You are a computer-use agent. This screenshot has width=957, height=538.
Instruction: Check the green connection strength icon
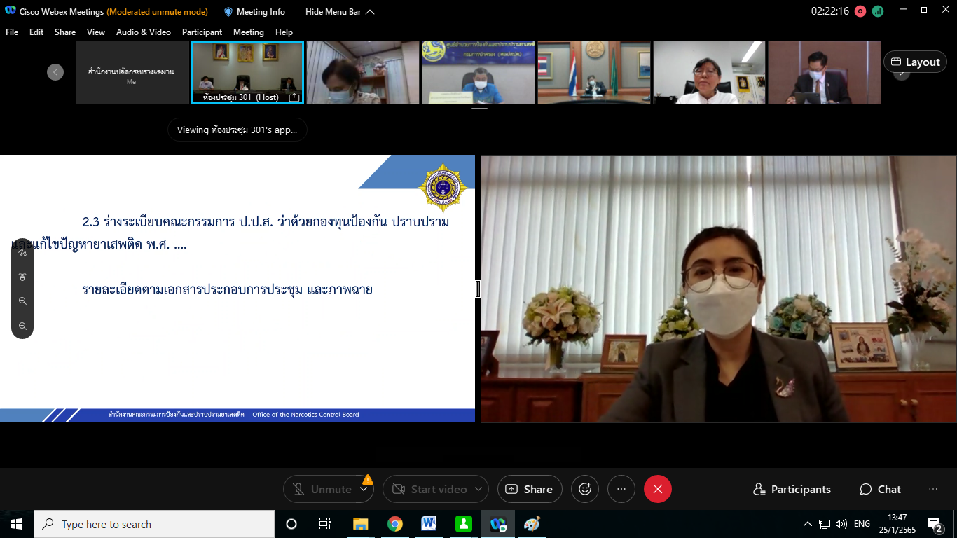tap(878, 11)
